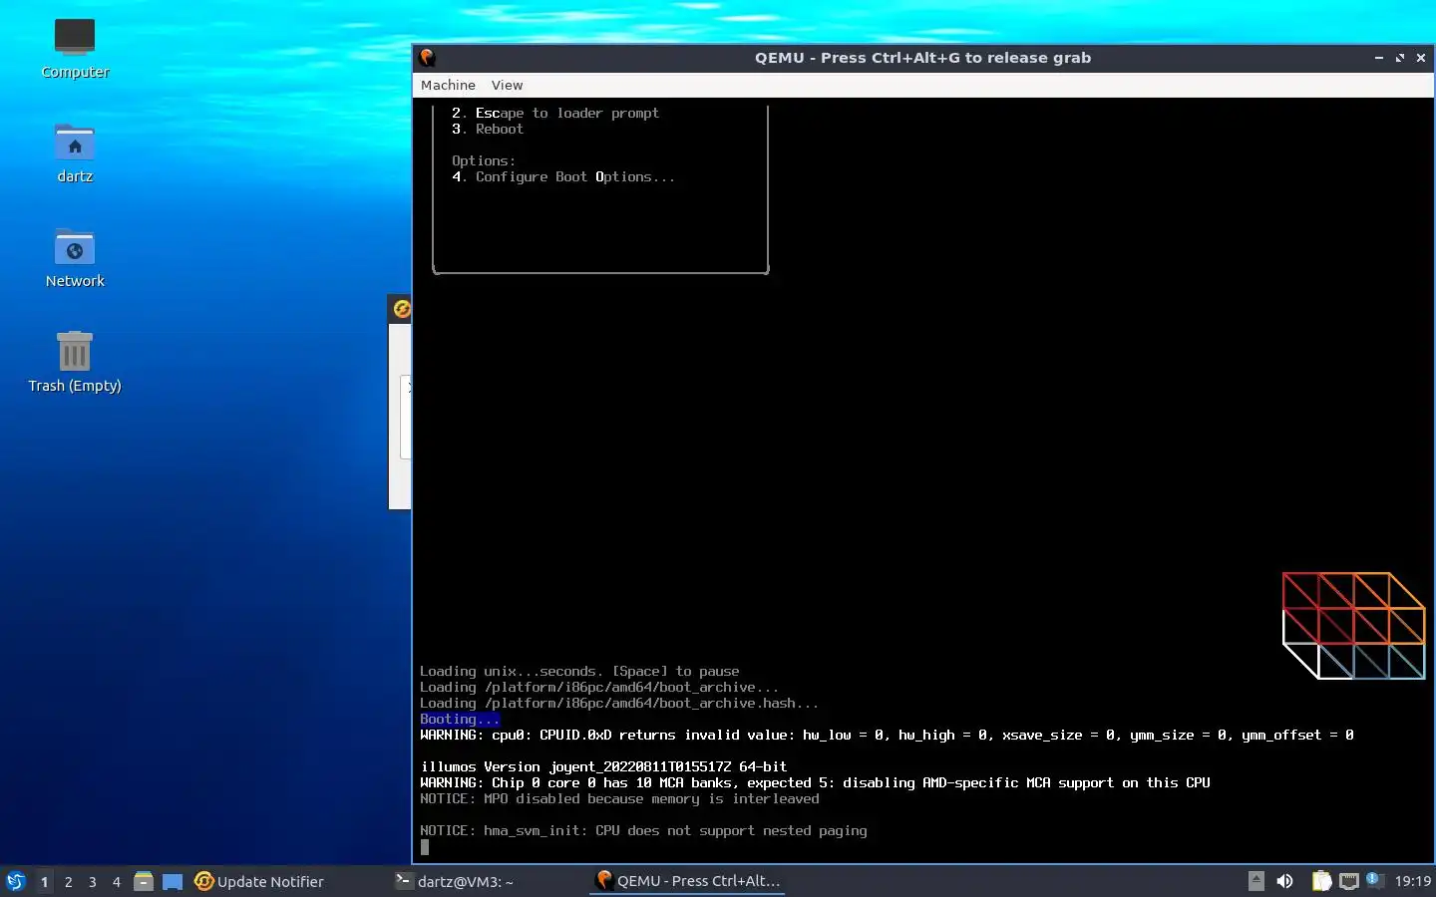Click 'Loading /platform/i86pc/amd64/boot_archive.hash...' line

pos(619,703)
